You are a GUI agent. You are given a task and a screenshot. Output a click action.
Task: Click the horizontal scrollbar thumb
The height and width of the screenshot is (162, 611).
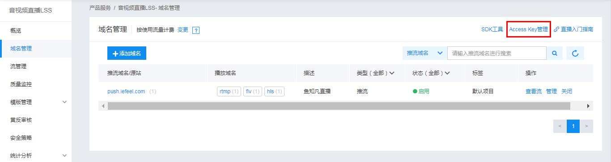coord(339,106)
